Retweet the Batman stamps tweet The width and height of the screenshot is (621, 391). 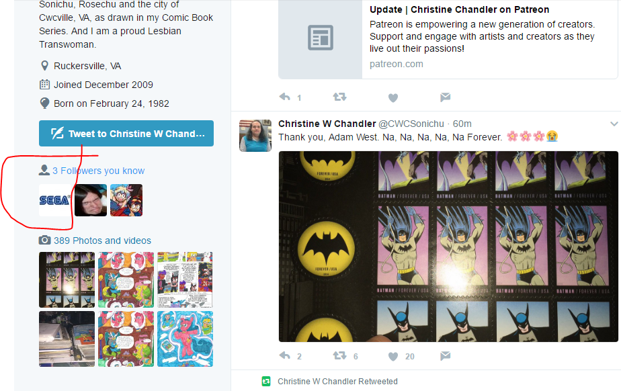tap(339, 355)
